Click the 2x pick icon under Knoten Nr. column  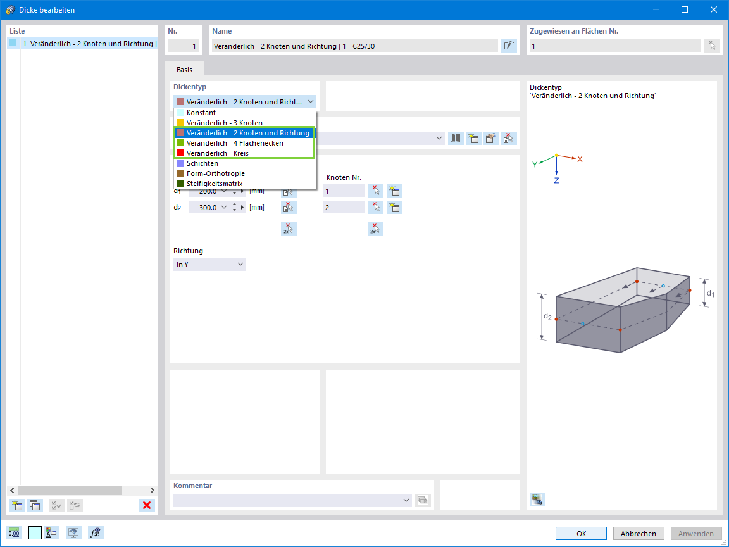[375, 229]
